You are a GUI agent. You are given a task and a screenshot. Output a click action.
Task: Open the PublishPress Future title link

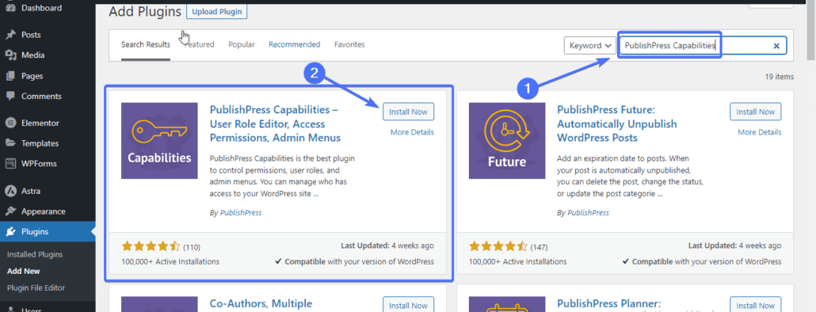tap(616, 124)
